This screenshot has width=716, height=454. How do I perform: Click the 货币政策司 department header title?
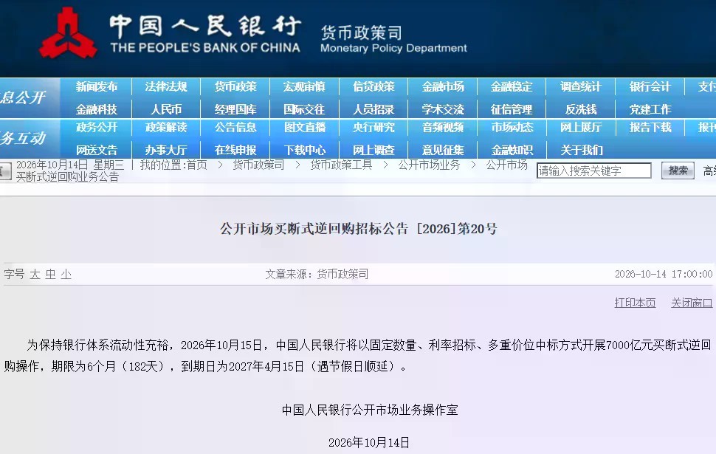pos(361,32)
